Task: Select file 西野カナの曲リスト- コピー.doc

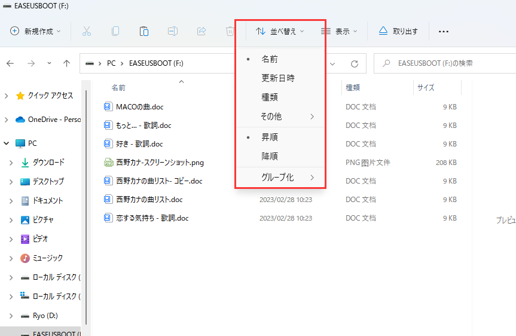Action: click(x=159, y=181)
